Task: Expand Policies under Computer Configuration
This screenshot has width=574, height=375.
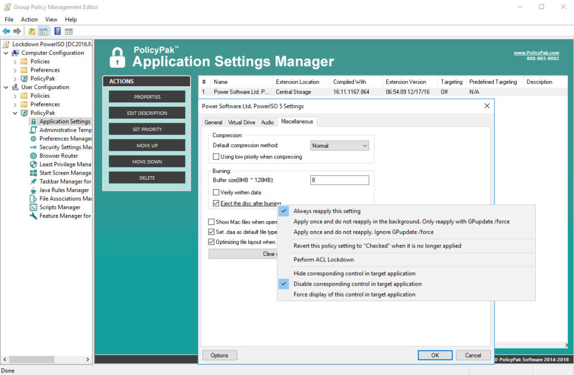Action: [x=15, y=62]
